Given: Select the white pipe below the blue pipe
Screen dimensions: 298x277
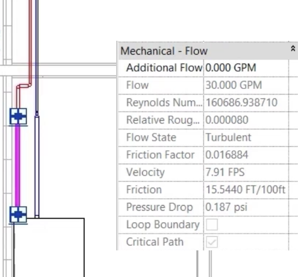Looking at the screenshot, I should coord(37,166).
